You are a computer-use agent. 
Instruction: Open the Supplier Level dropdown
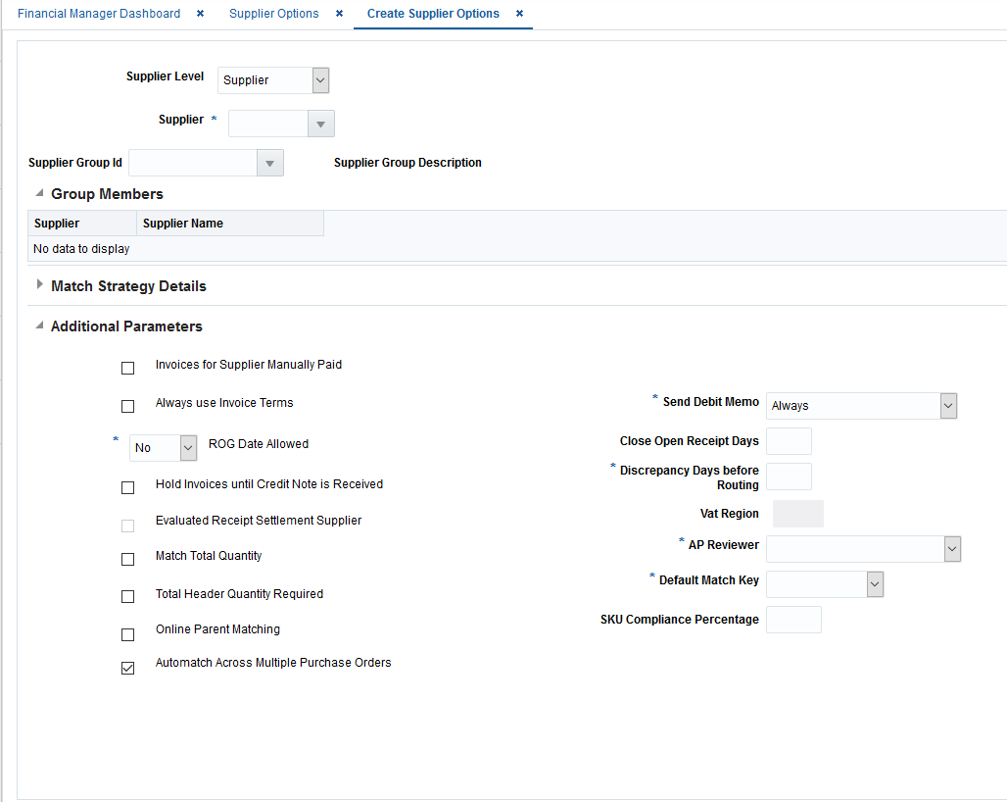(319, 80)
